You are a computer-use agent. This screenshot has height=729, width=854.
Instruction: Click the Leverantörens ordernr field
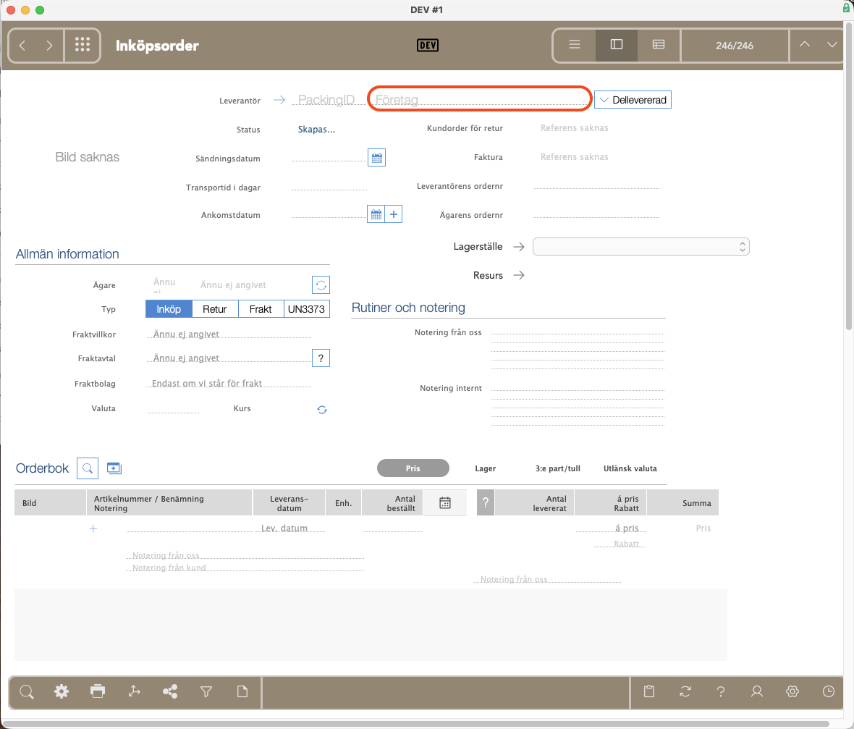(596, 184)
